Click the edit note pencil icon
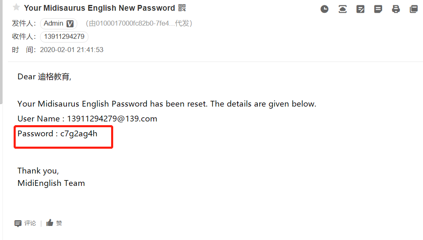423x240 pixels. point(360,9)
